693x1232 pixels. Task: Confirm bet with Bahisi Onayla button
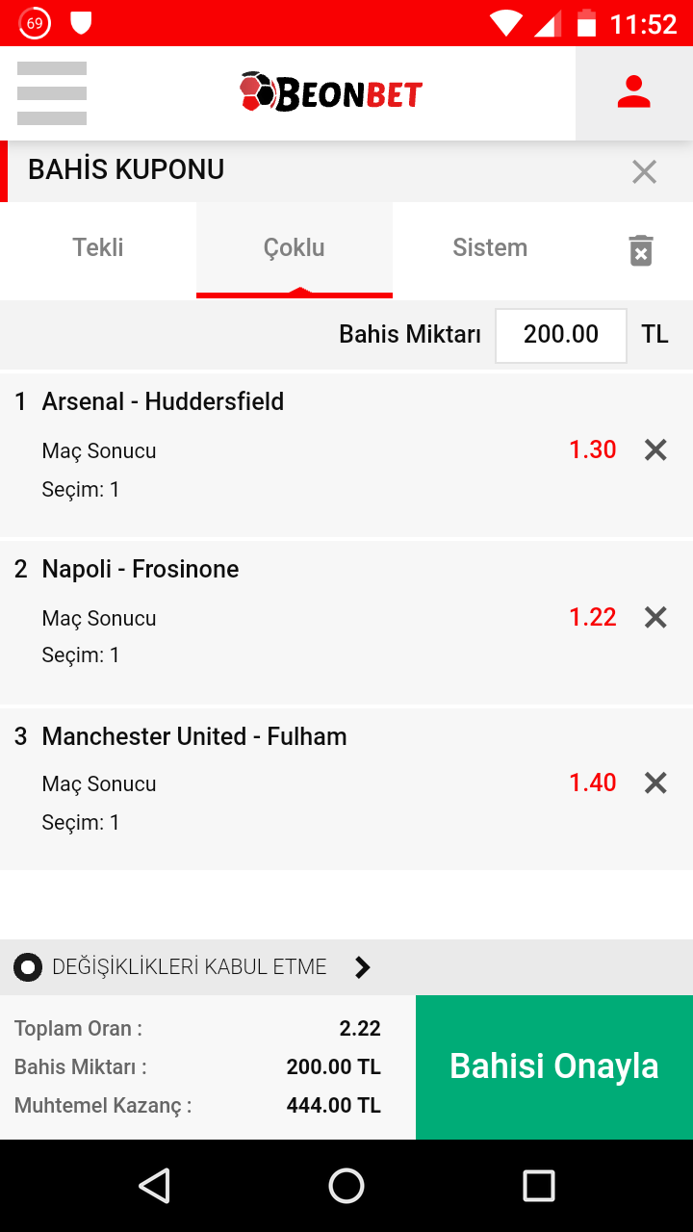point(554,1066)
